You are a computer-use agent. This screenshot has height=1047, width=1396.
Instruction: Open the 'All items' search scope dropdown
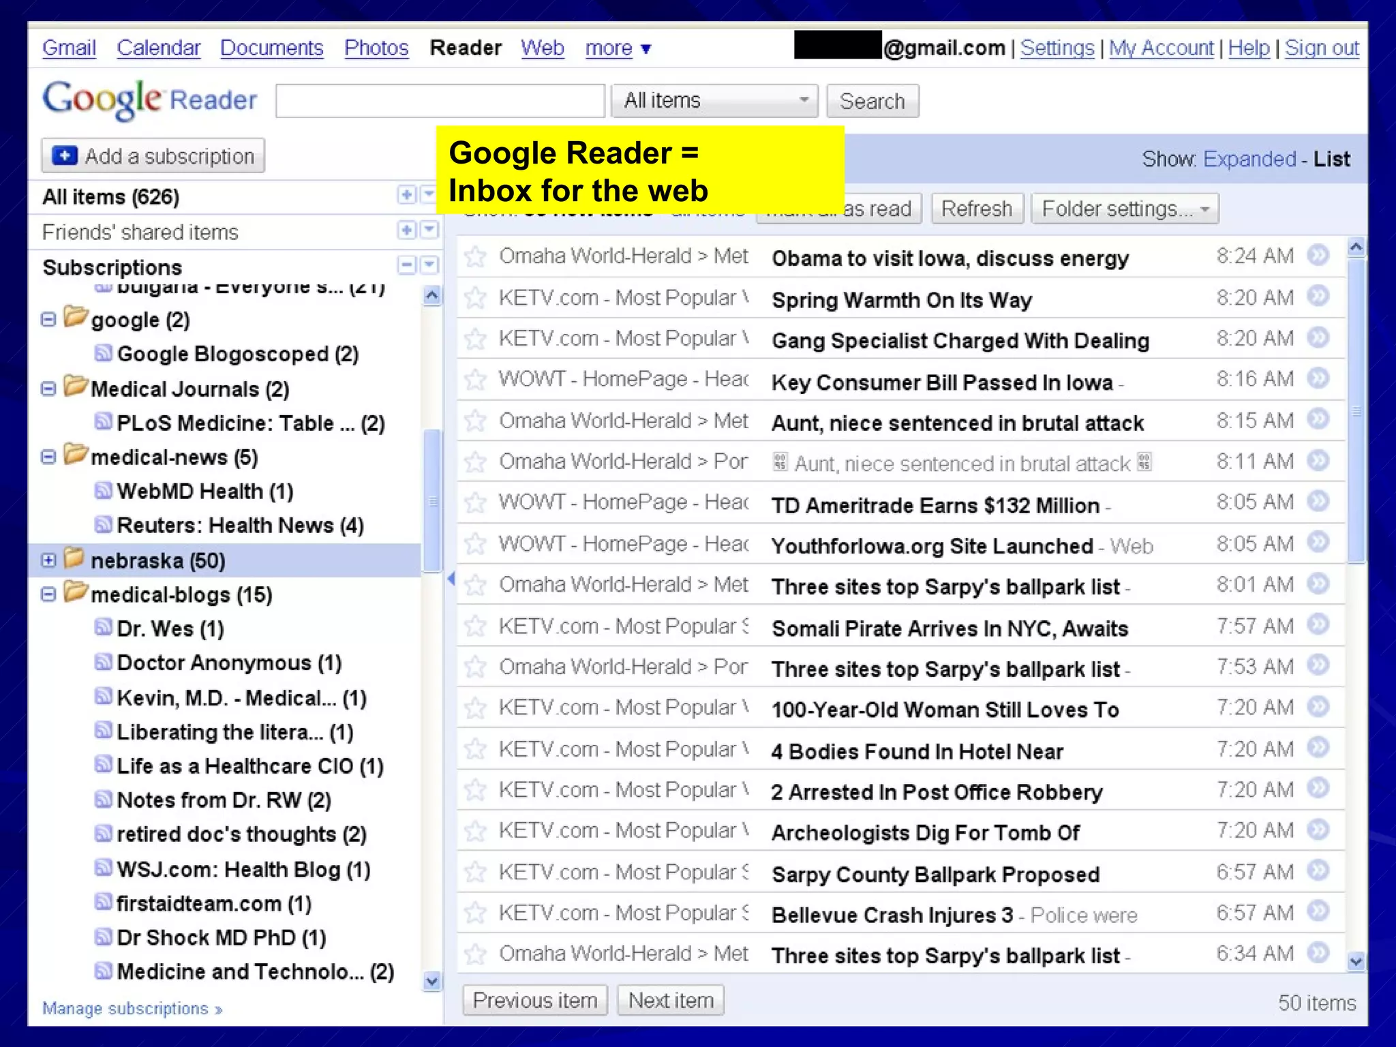714,101
